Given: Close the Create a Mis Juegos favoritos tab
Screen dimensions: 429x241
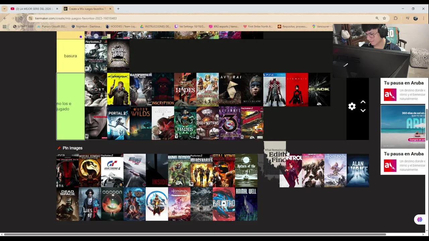Looking at the screenshot, I should tap(110, 9).
